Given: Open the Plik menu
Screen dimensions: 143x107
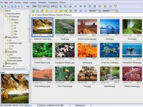Looking at the screenshot, I should point(2,2).
